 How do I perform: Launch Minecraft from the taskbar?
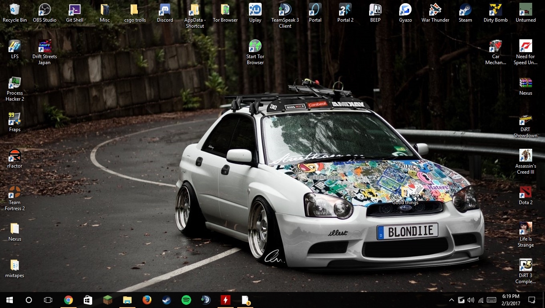point(107,300)
